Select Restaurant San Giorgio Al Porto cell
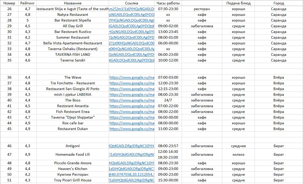Screen dimensions: 303x184 coord(73,89)
